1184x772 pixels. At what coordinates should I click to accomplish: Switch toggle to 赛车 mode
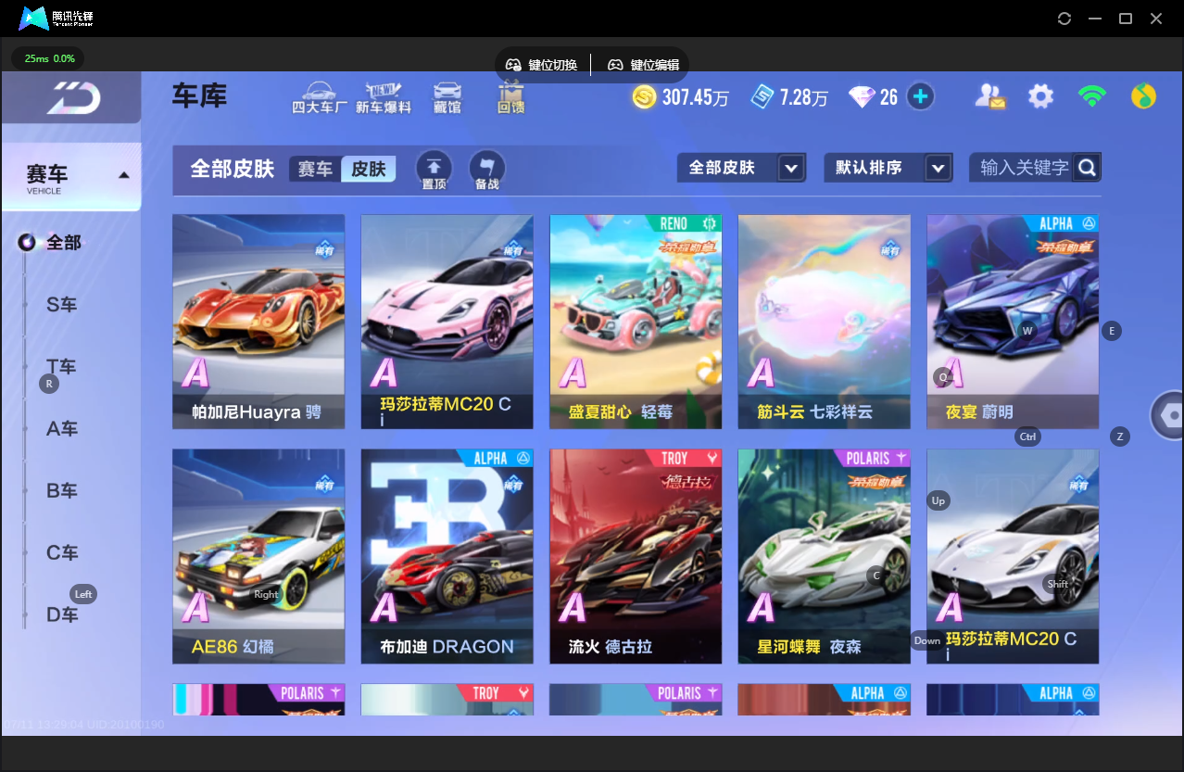(x=315, y=169)
